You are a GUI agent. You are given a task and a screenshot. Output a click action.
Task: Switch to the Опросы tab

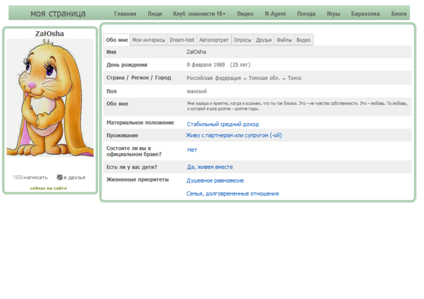click(x=242, y=40)
